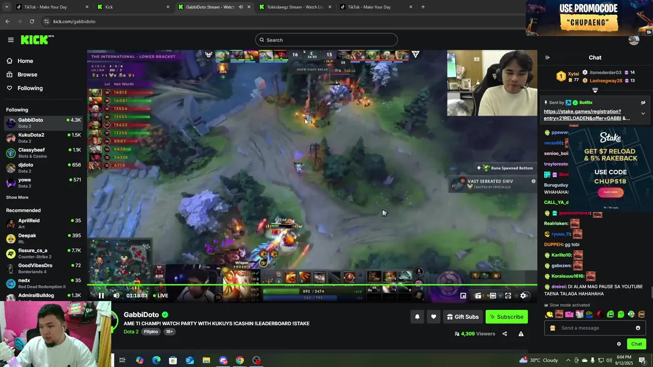Mute the stream player volume
Screen dimensions: 653x367
[116, 296]
